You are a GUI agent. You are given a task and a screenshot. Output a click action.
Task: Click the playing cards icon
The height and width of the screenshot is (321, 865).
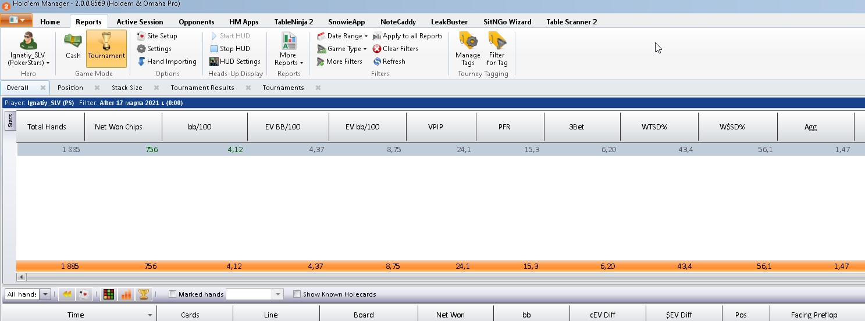point(84,294)
